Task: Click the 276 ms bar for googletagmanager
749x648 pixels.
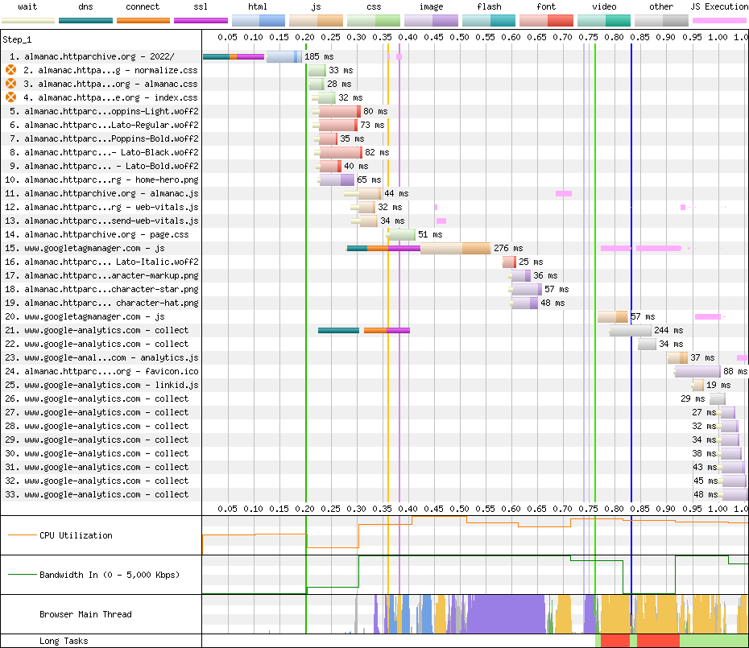Action: coord(418,248)
